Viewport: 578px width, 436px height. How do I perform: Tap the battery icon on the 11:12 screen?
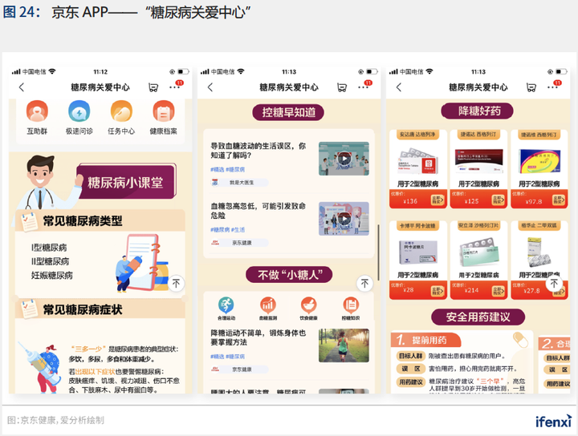point(184,71)
